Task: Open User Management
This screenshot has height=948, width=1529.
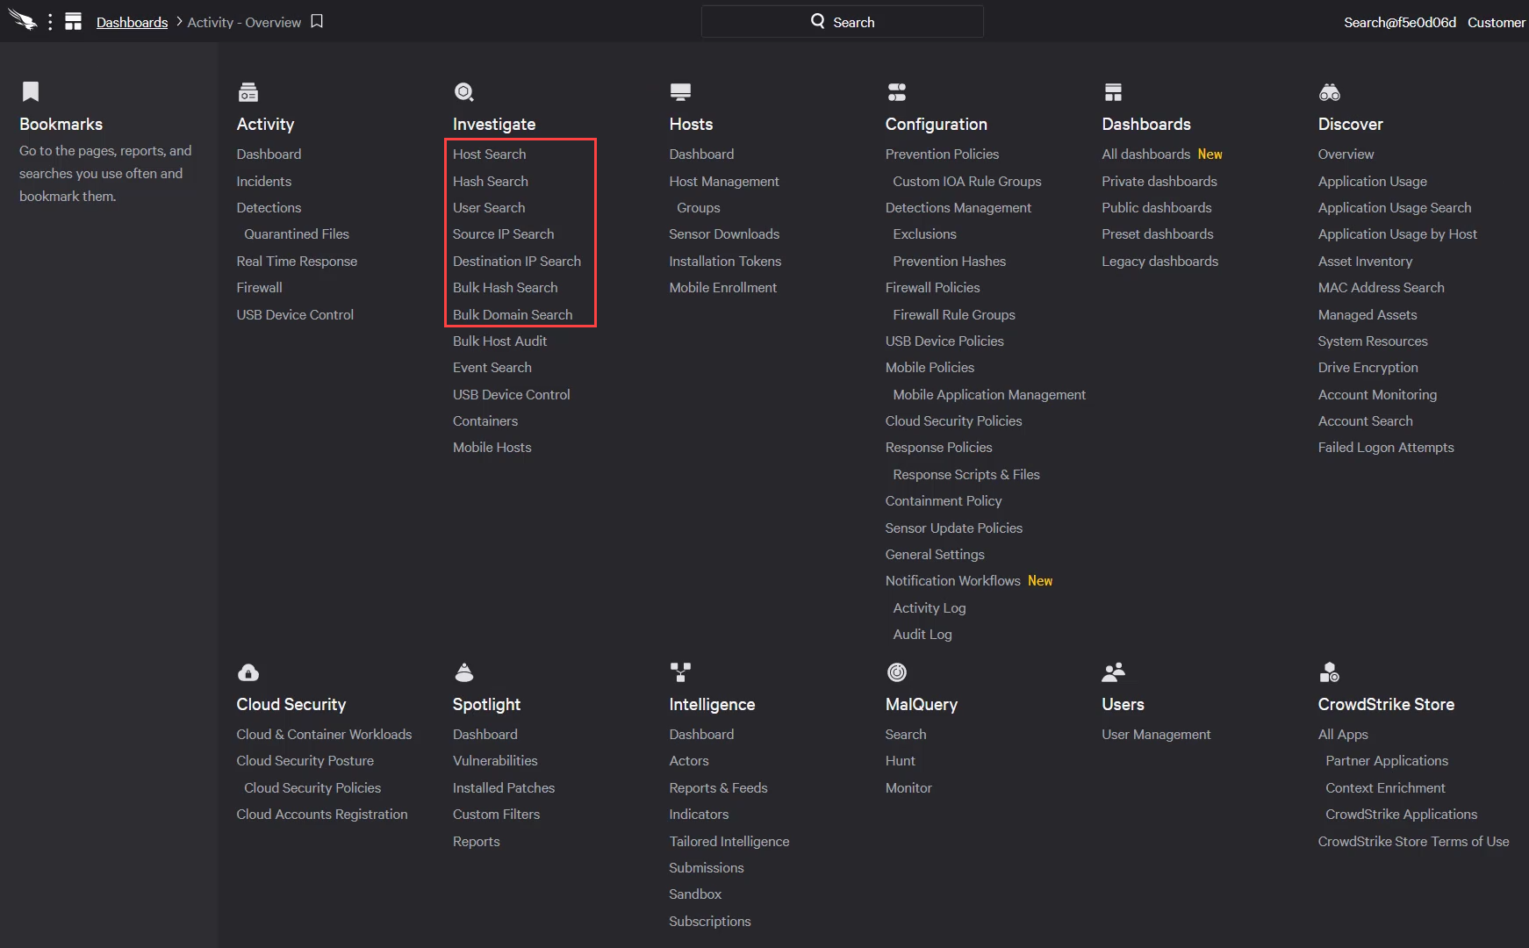Action: [x=1156, y=735]
